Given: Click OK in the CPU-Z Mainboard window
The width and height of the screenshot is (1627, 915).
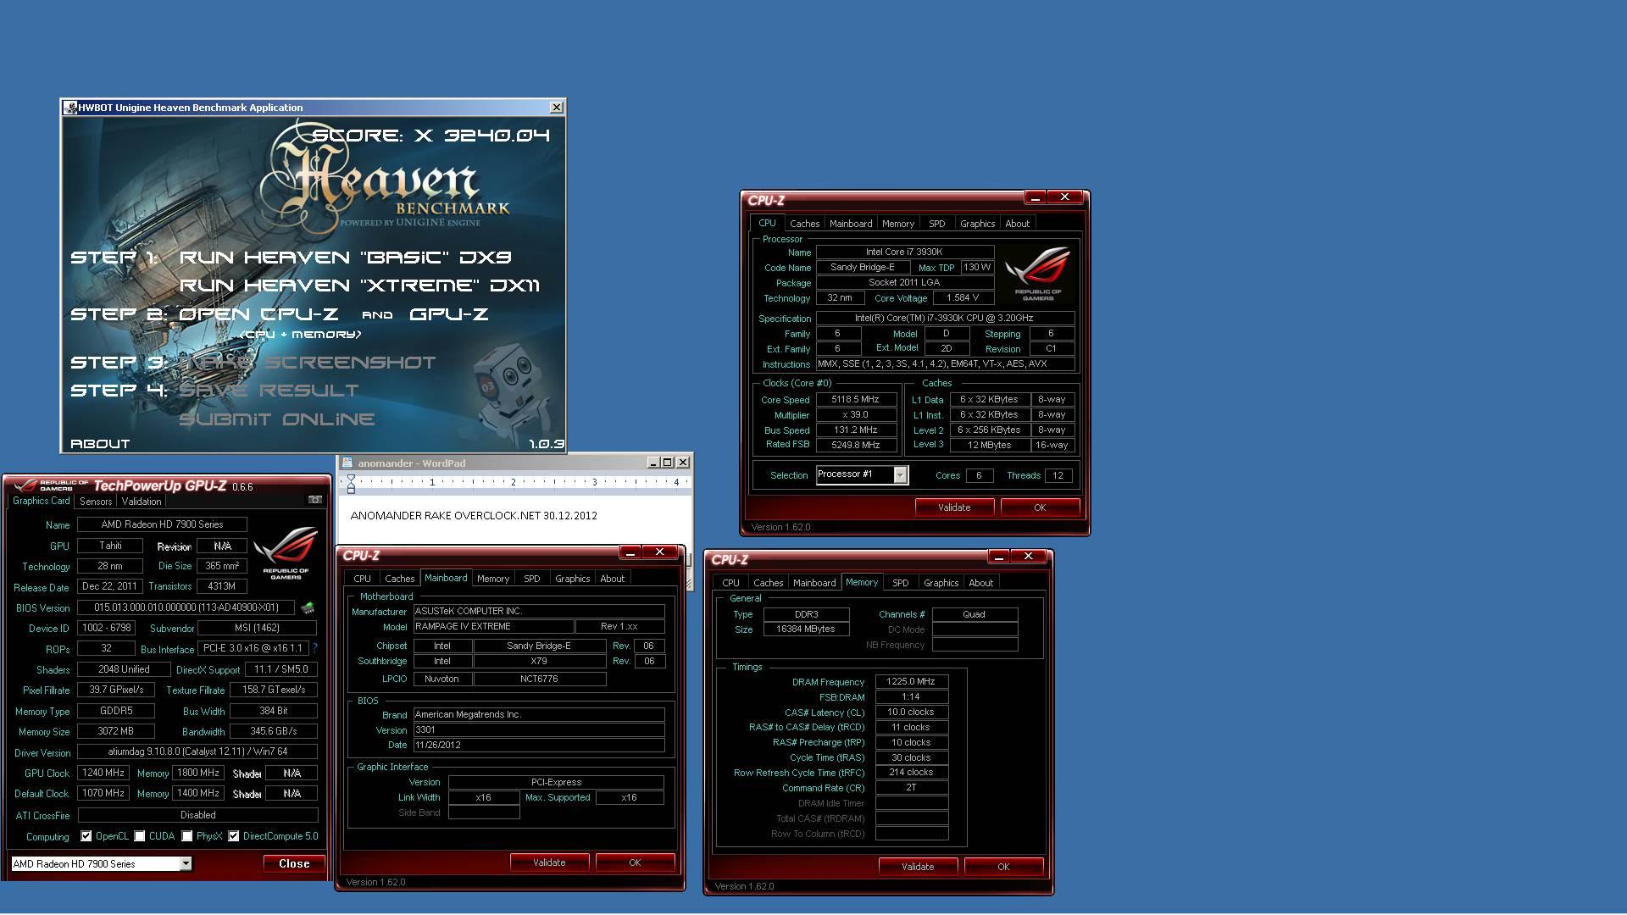Looking at the screenshot, I should tap(635, 862).
